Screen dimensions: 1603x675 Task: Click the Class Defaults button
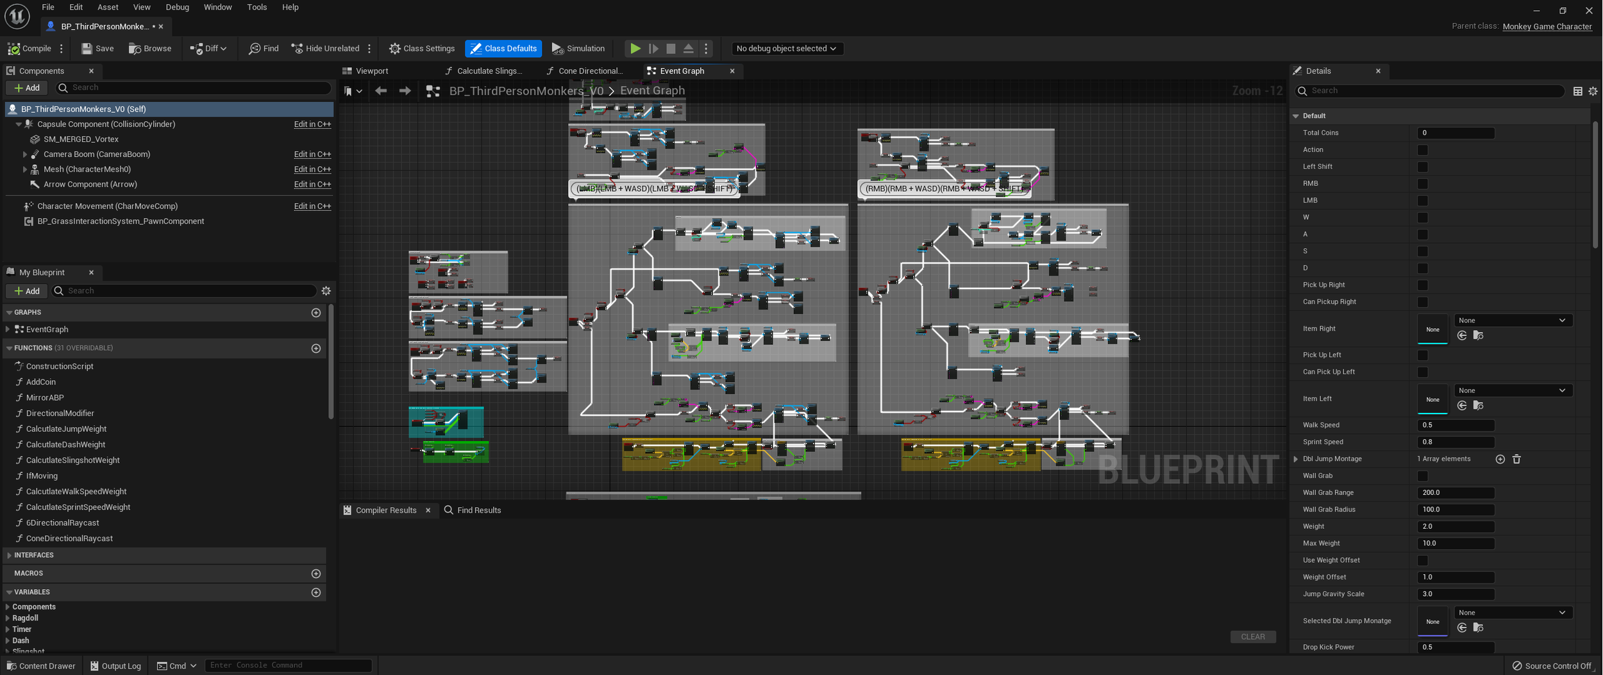coord(503,49)
